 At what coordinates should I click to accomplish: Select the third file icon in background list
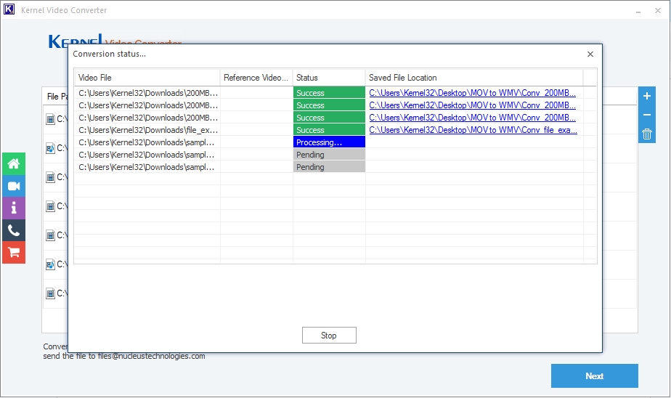point(51,177)
